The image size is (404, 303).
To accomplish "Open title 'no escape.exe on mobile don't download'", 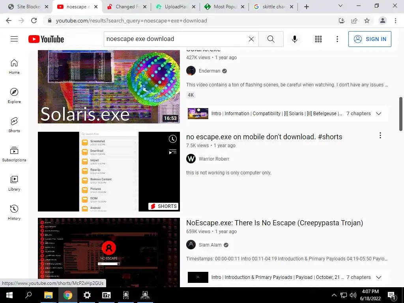I will [264, 137].
